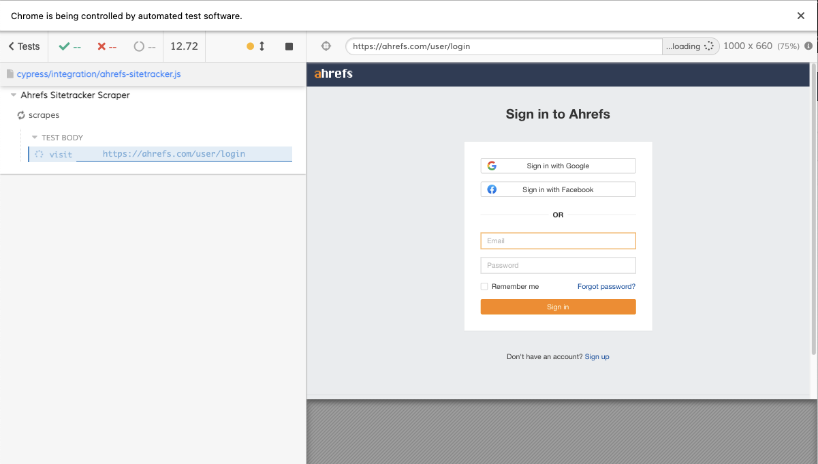Open the cypress/integration/ahrefs-sitetracker.js spec file link
The image size is (818, 464).
(99, 74)
